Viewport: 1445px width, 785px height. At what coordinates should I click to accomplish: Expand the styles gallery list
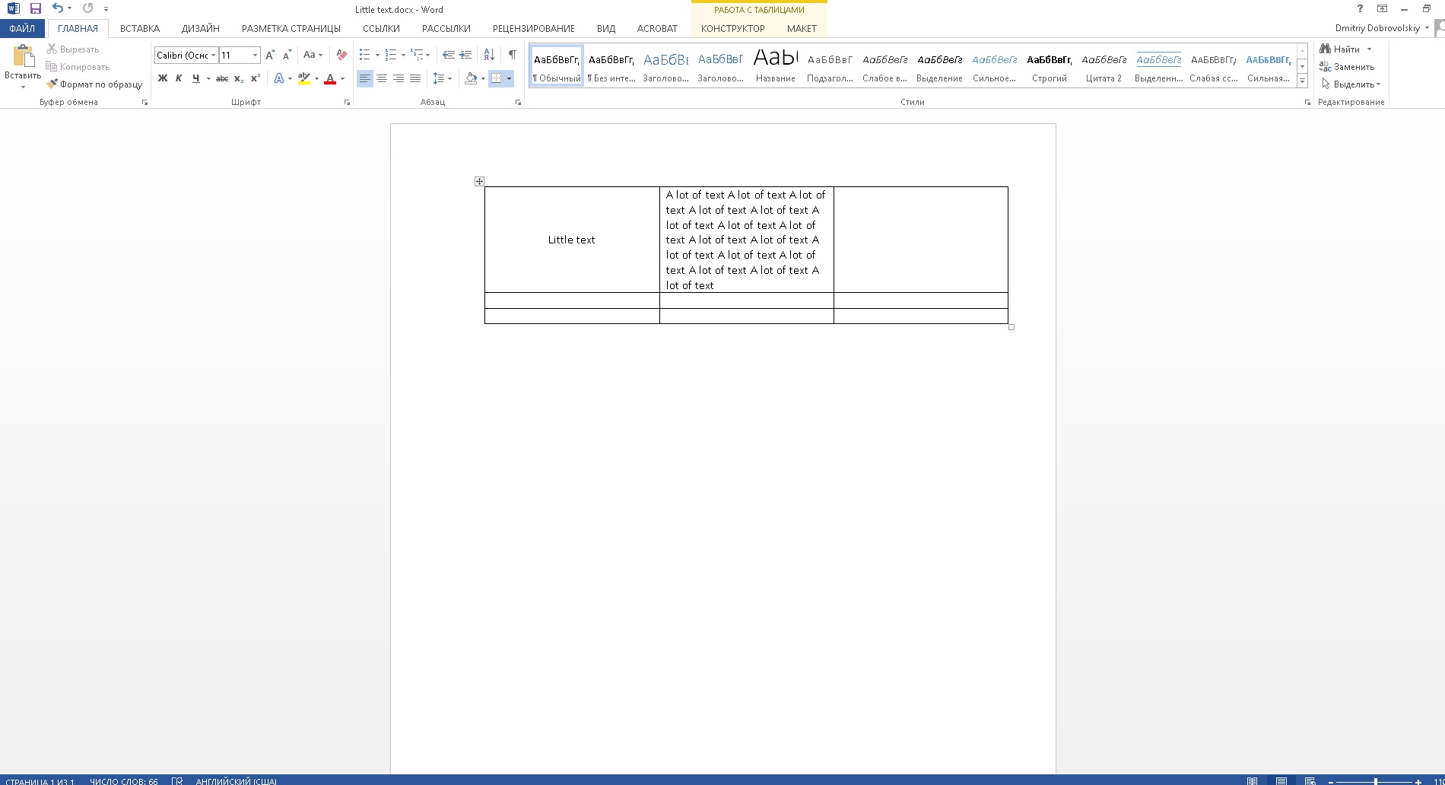pos(1302,81)
